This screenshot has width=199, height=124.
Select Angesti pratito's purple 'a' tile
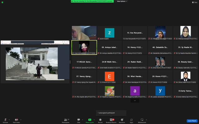tap(135, 91)
